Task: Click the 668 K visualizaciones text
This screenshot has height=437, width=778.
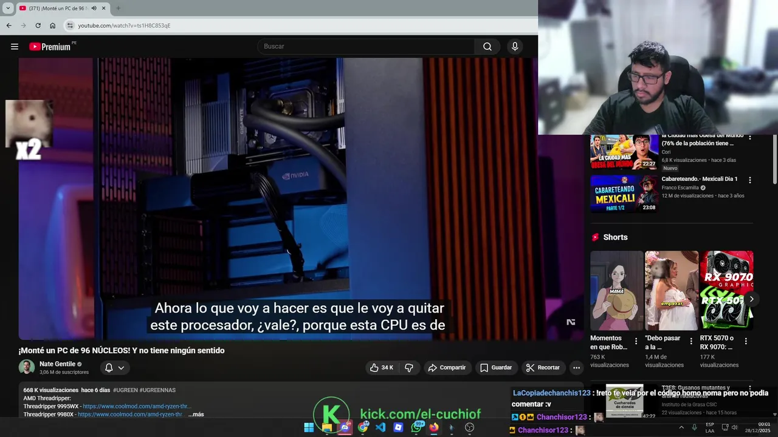Action: tap(51, 390)
